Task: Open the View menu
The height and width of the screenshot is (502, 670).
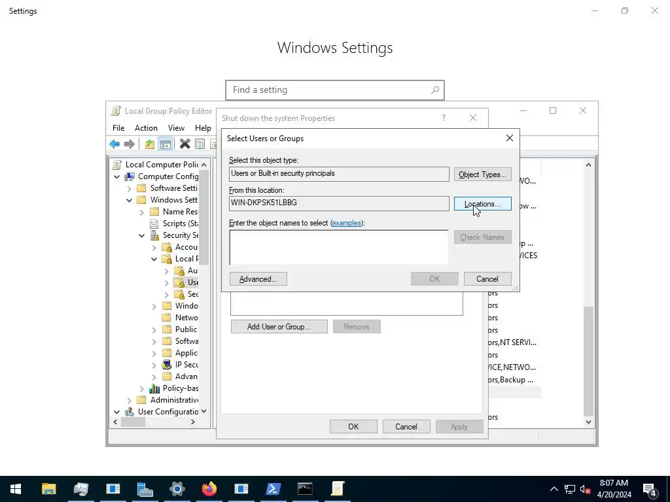Action: 176,128
